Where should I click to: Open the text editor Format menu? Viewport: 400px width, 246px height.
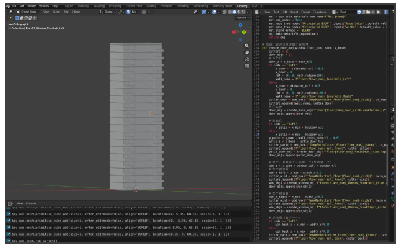click(305, 12)
